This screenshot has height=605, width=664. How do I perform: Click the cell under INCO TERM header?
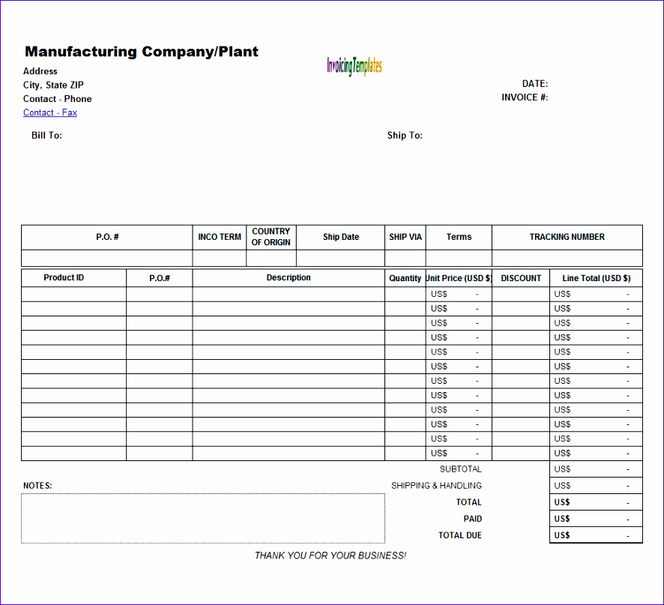coord(219,258)
